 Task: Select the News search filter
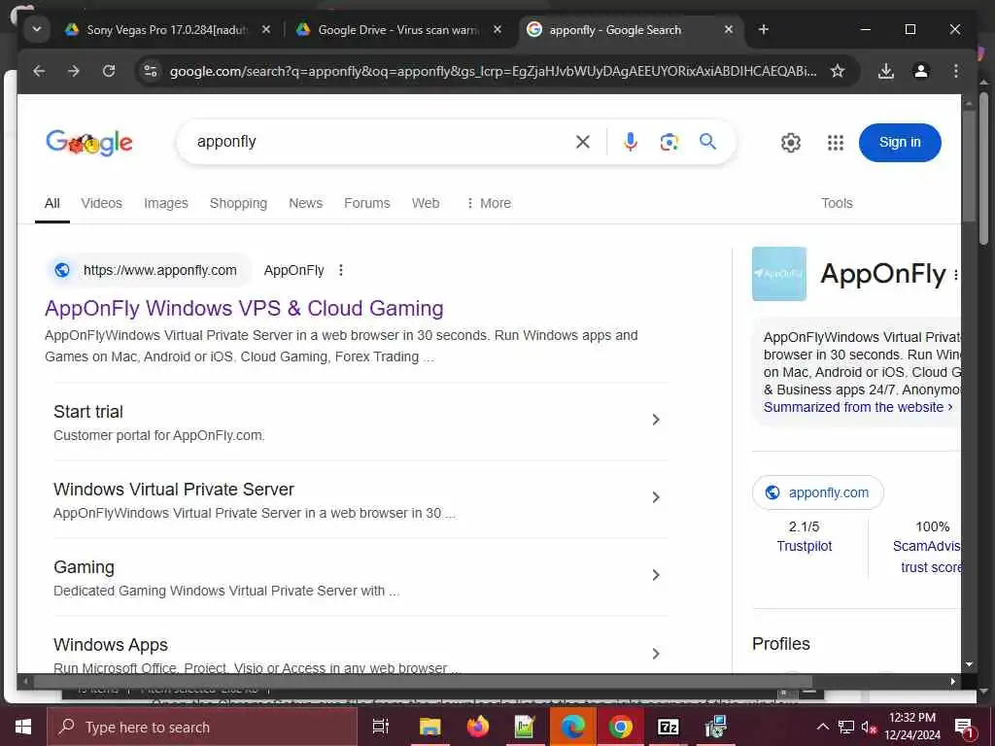305,203
